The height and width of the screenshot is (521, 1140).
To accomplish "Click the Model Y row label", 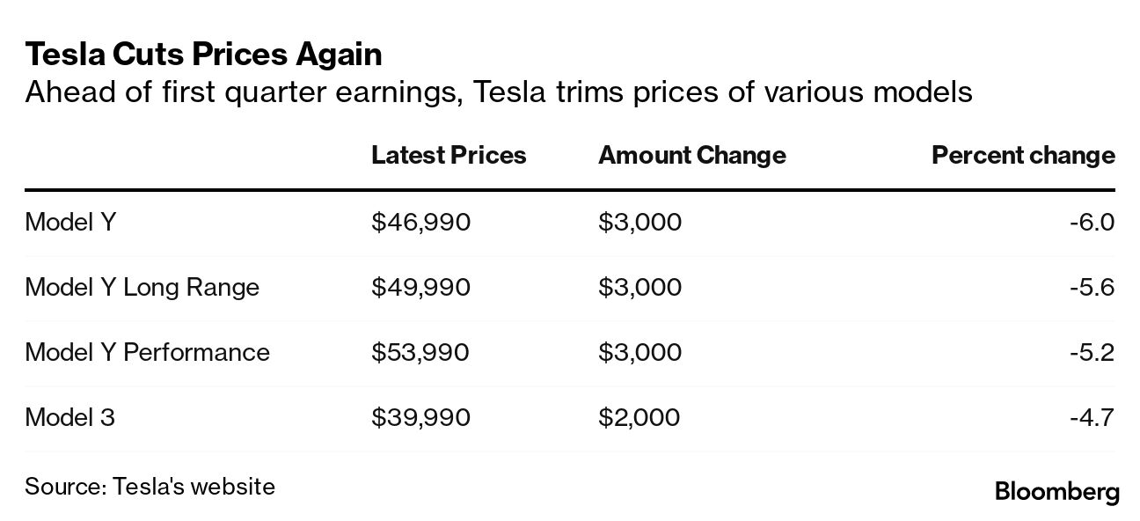I will pyautogui.click(x=70, y=222).
